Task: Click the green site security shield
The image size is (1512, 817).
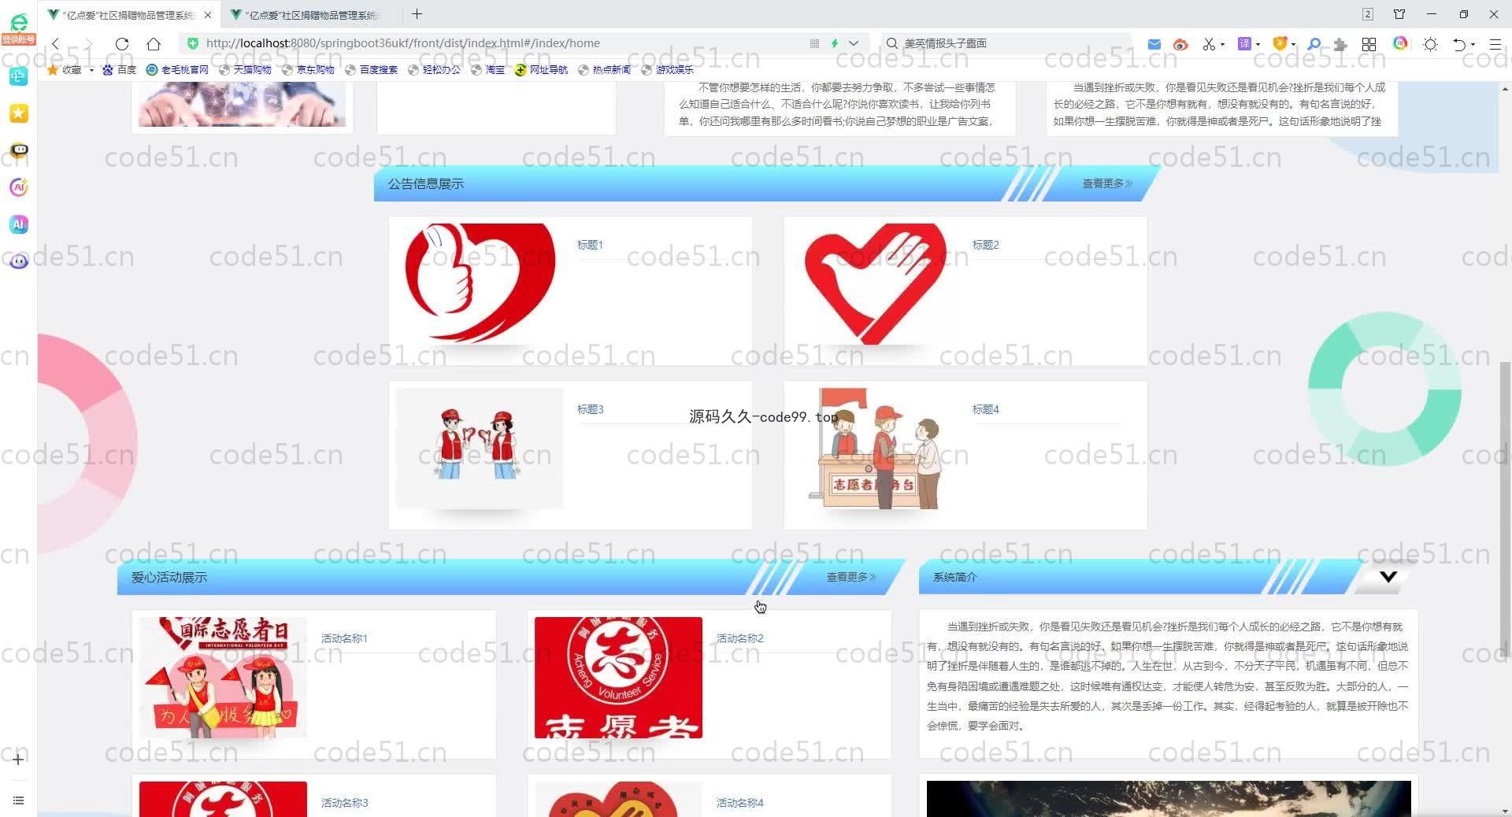Action: [x=193, y=43]
